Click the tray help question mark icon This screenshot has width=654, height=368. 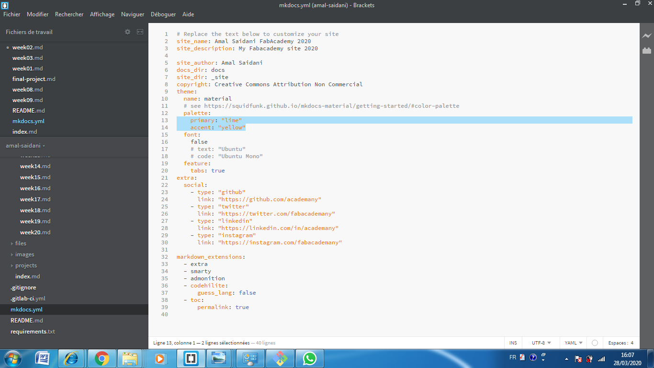click(533, 357)
